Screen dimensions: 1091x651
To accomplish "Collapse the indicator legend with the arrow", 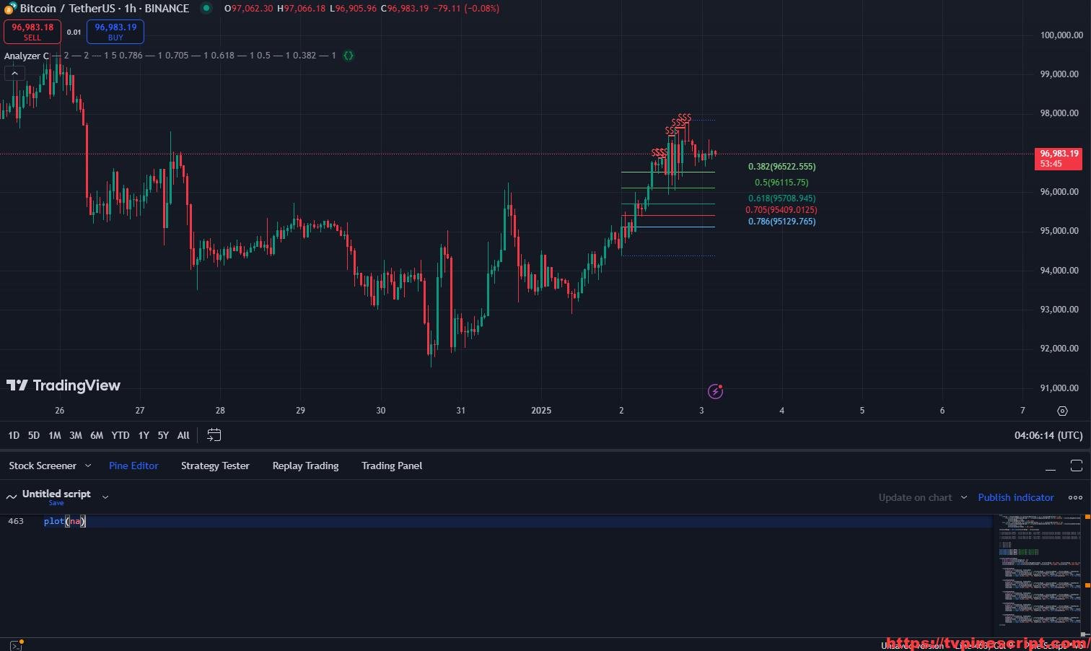I will [14, 73].
